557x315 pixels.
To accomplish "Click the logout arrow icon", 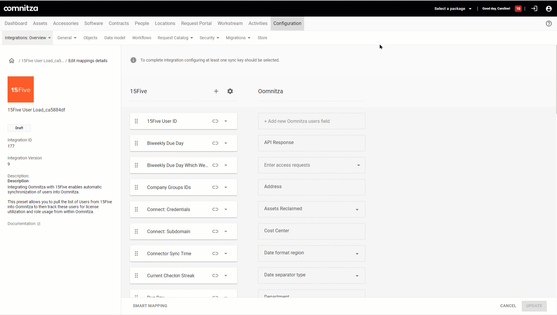I will [534, 9].
